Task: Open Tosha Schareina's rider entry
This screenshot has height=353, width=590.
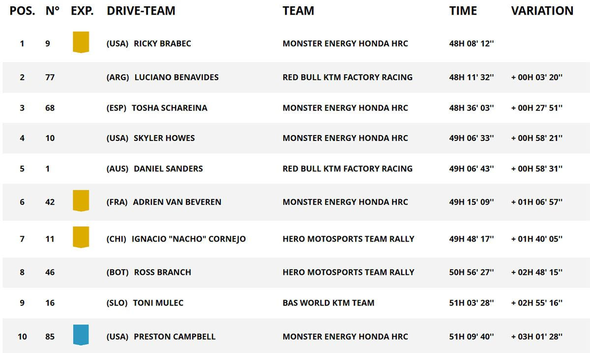Action: (x=169, y=108)
